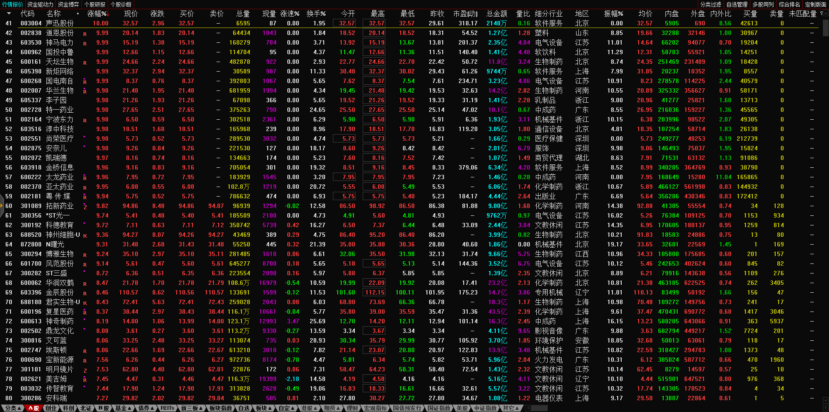Click the R marker beside 道恩股份
The width and height of the screenshot is (829, 412).
[x=85, y=34]
